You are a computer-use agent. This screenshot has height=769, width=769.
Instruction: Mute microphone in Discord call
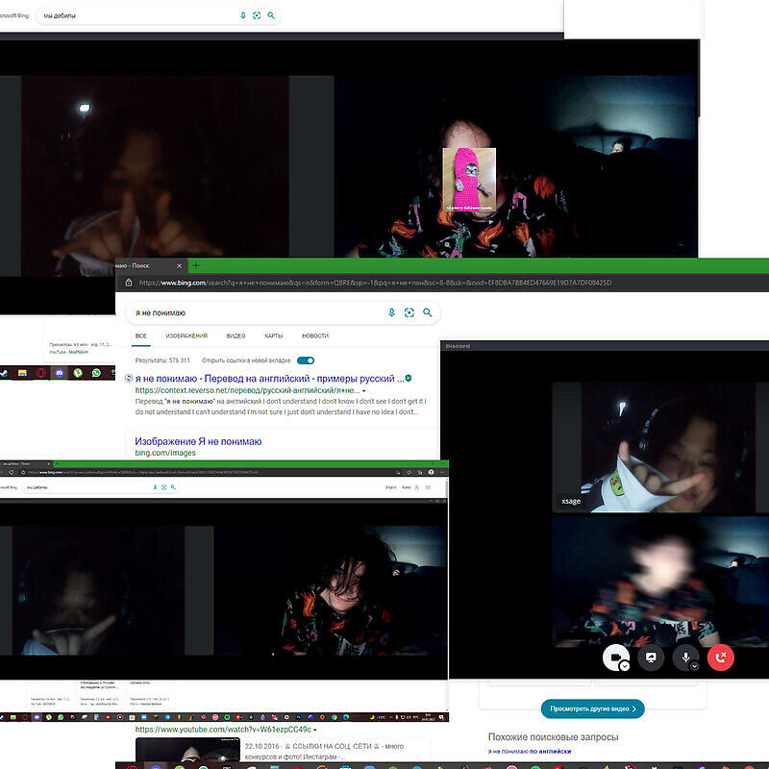[x=685, y=657]
